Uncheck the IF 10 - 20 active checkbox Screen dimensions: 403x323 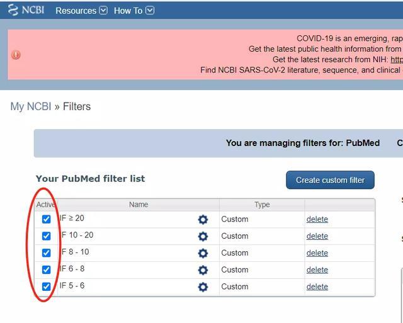pyautogui.click(x=46, y=236)
